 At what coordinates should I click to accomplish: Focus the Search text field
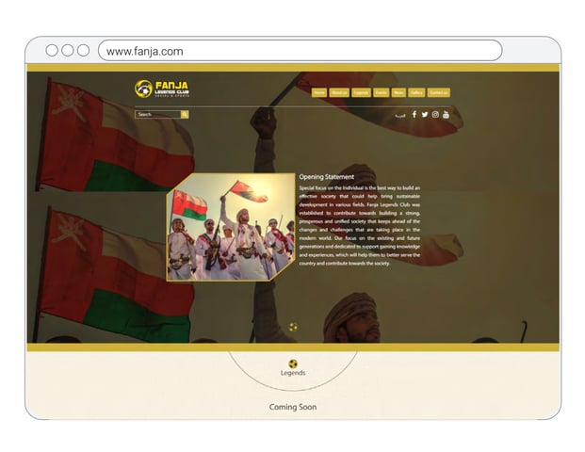158,115
